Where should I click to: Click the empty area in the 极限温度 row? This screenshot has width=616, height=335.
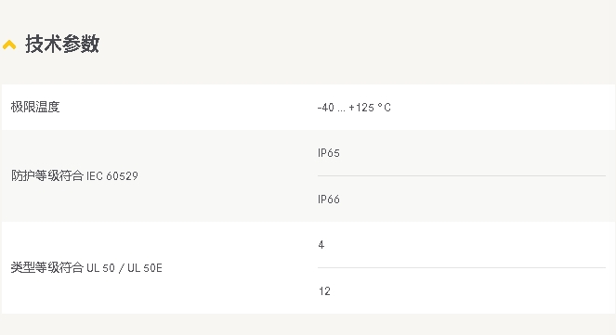pos(499,107)
